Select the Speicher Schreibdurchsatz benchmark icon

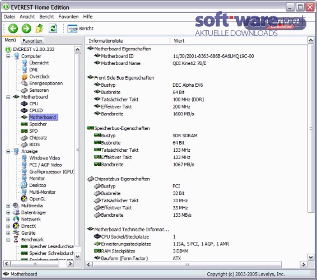tap(24, 253)
